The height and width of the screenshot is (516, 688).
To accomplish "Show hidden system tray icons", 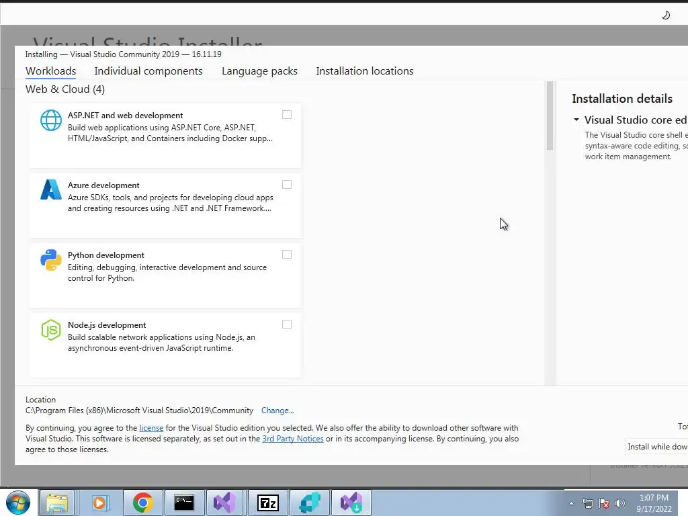I will (571, 503).
